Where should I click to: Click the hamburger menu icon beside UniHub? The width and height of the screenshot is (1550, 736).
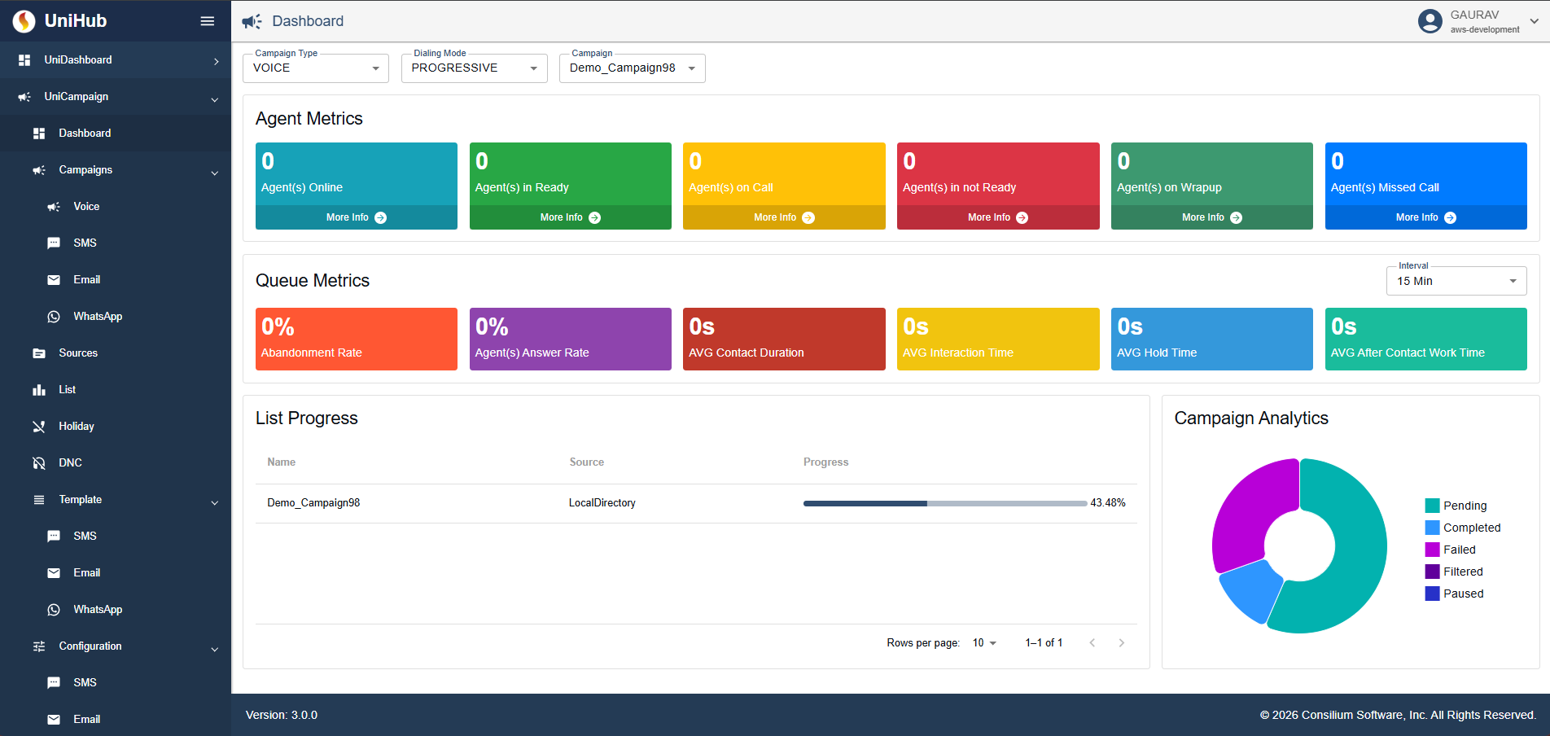click(x=208, y=21)
